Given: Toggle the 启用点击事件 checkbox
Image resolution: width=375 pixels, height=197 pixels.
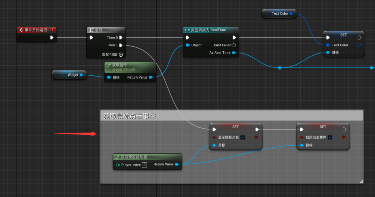Looking at the screenshot, I should point(330,137).
